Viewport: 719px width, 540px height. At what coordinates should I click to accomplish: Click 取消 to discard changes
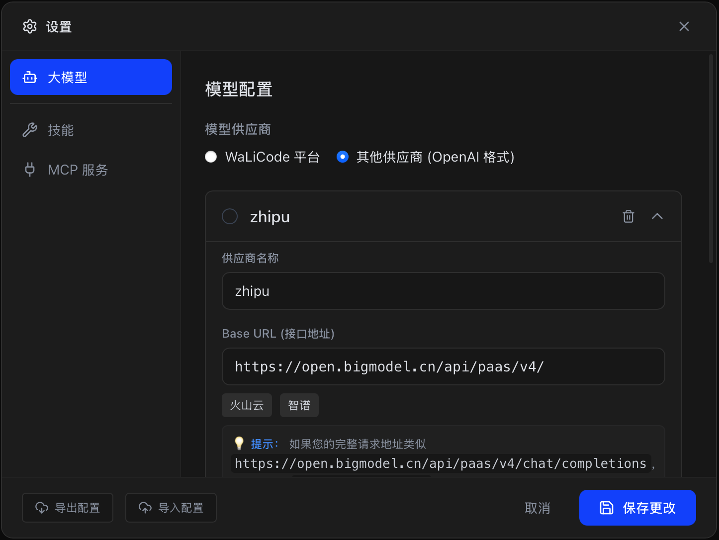[538, 508]
